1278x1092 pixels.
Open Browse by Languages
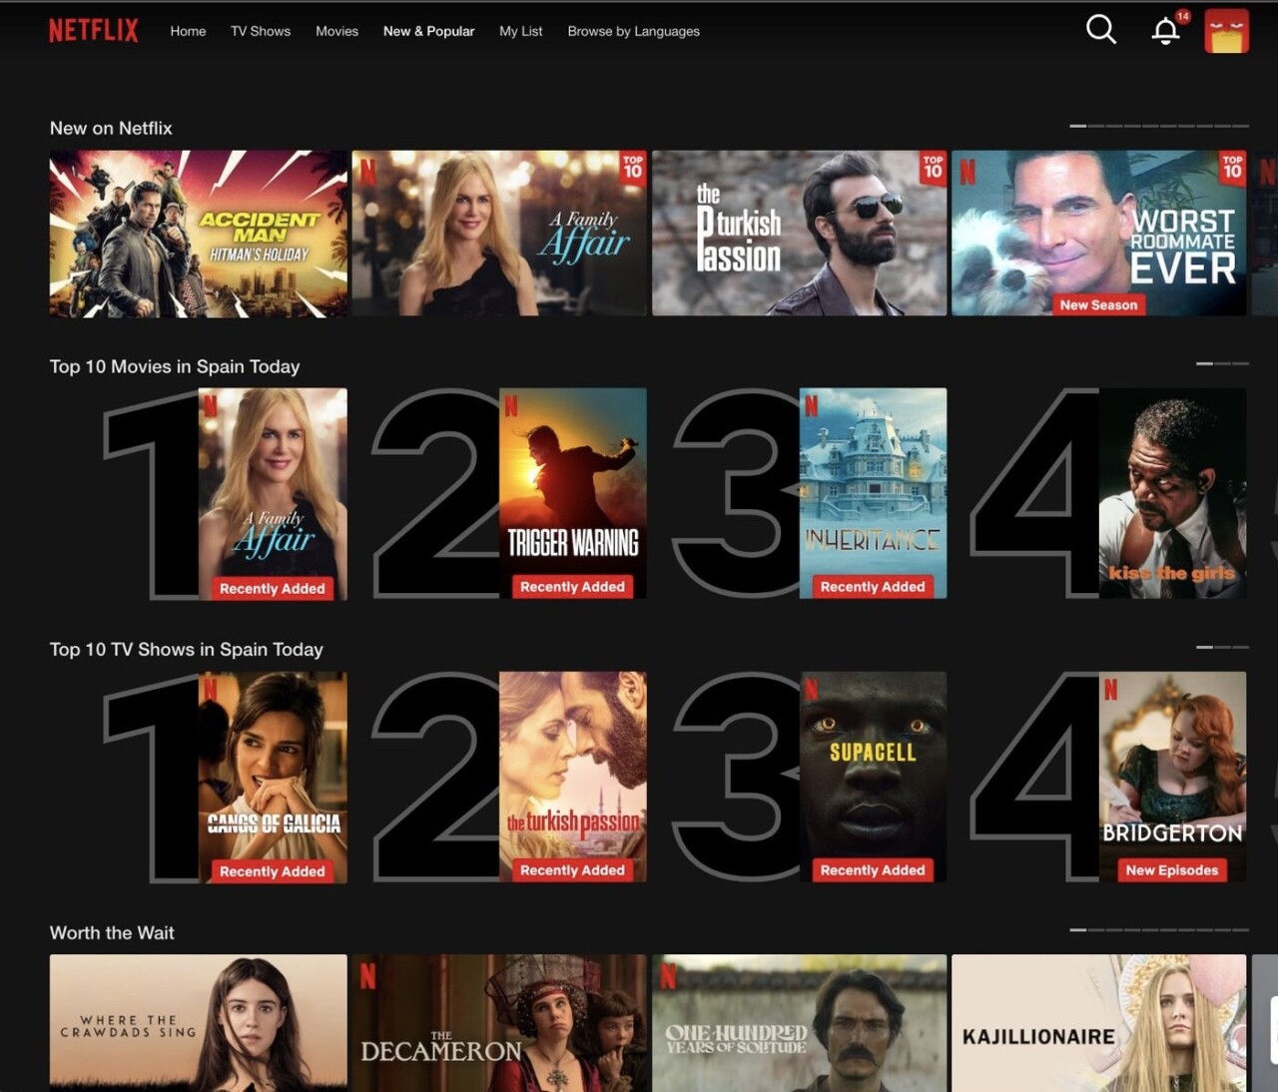tap(633, 31)
